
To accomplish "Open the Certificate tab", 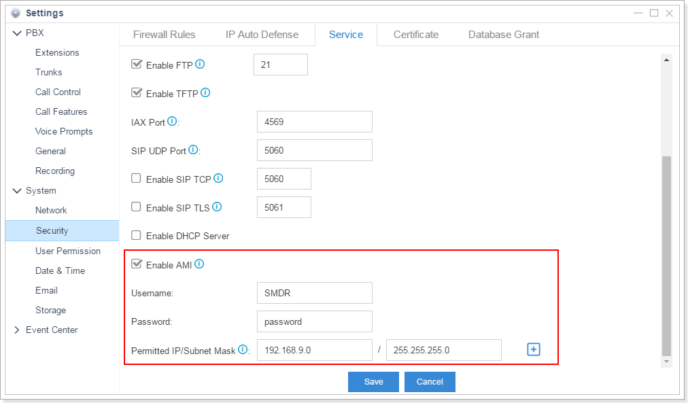I will point(415,35).
